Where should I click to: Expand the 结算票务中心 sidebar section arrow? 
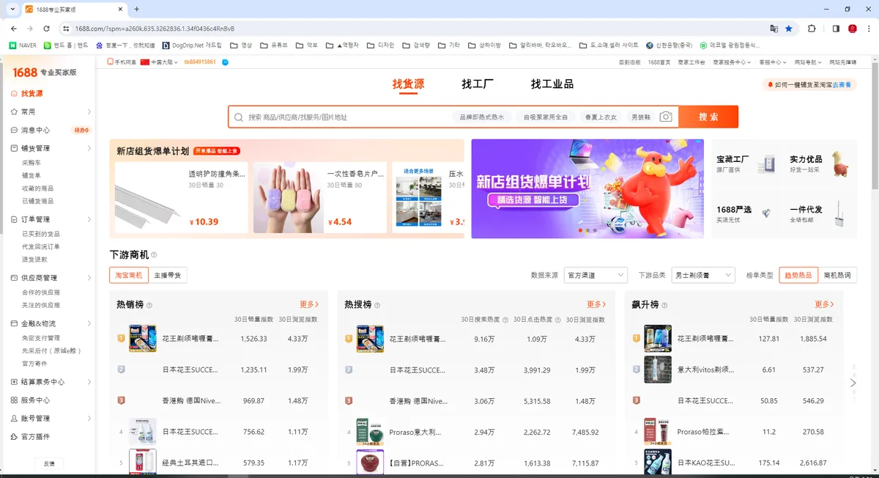(89, 382)
